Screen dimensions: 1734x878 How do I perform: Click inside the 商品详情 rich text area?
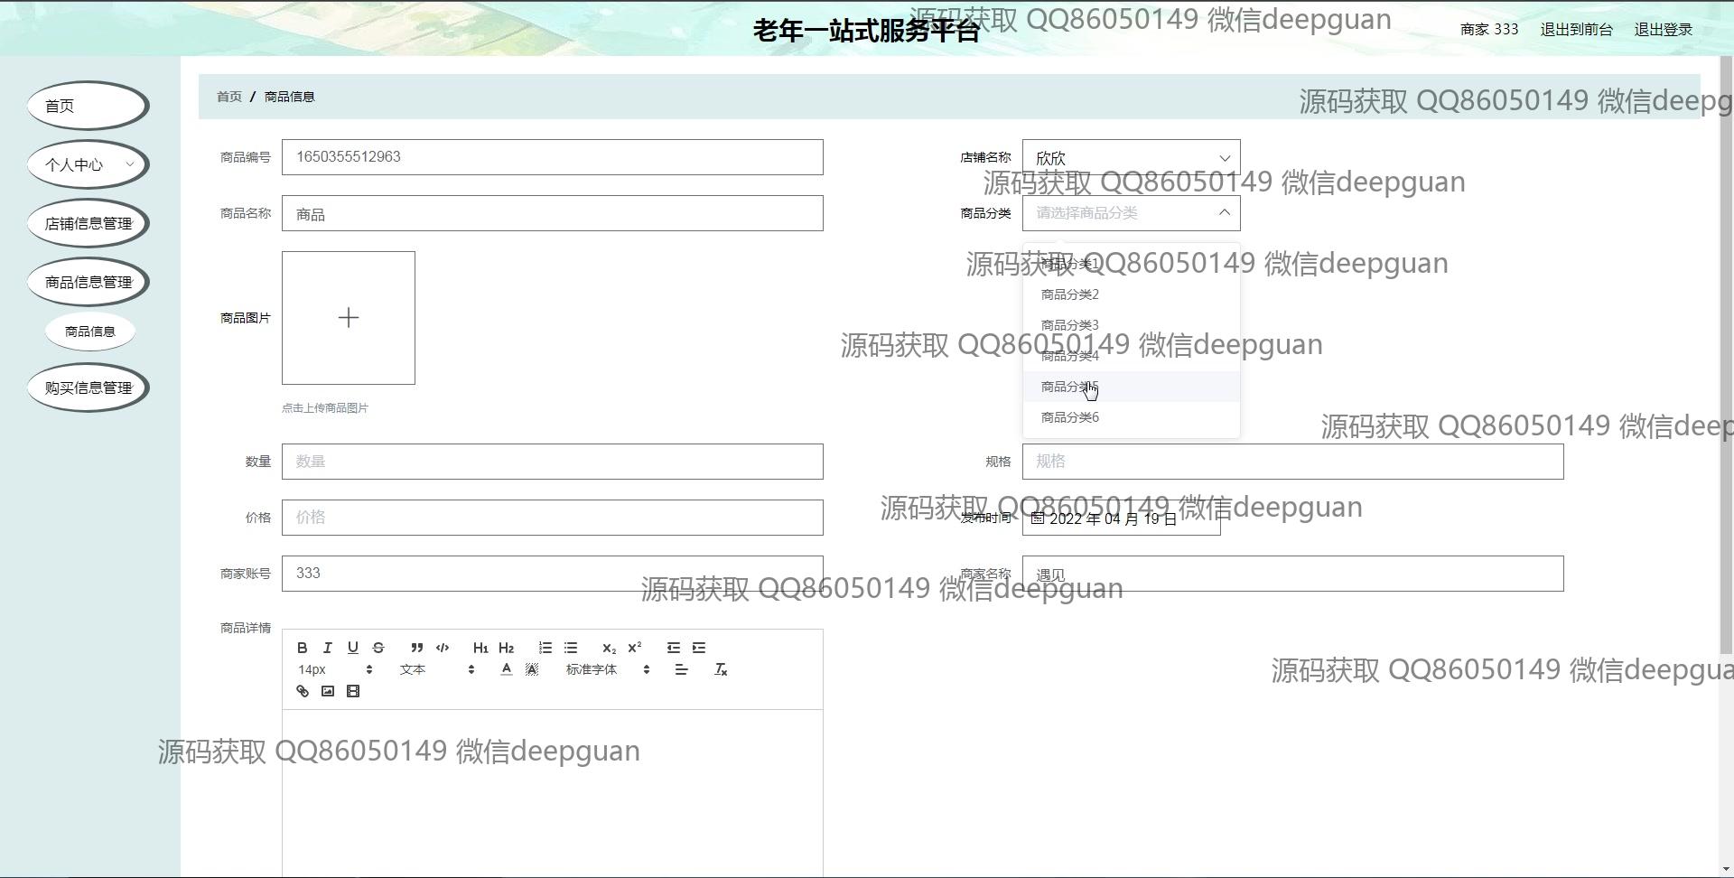click(553, 793)
